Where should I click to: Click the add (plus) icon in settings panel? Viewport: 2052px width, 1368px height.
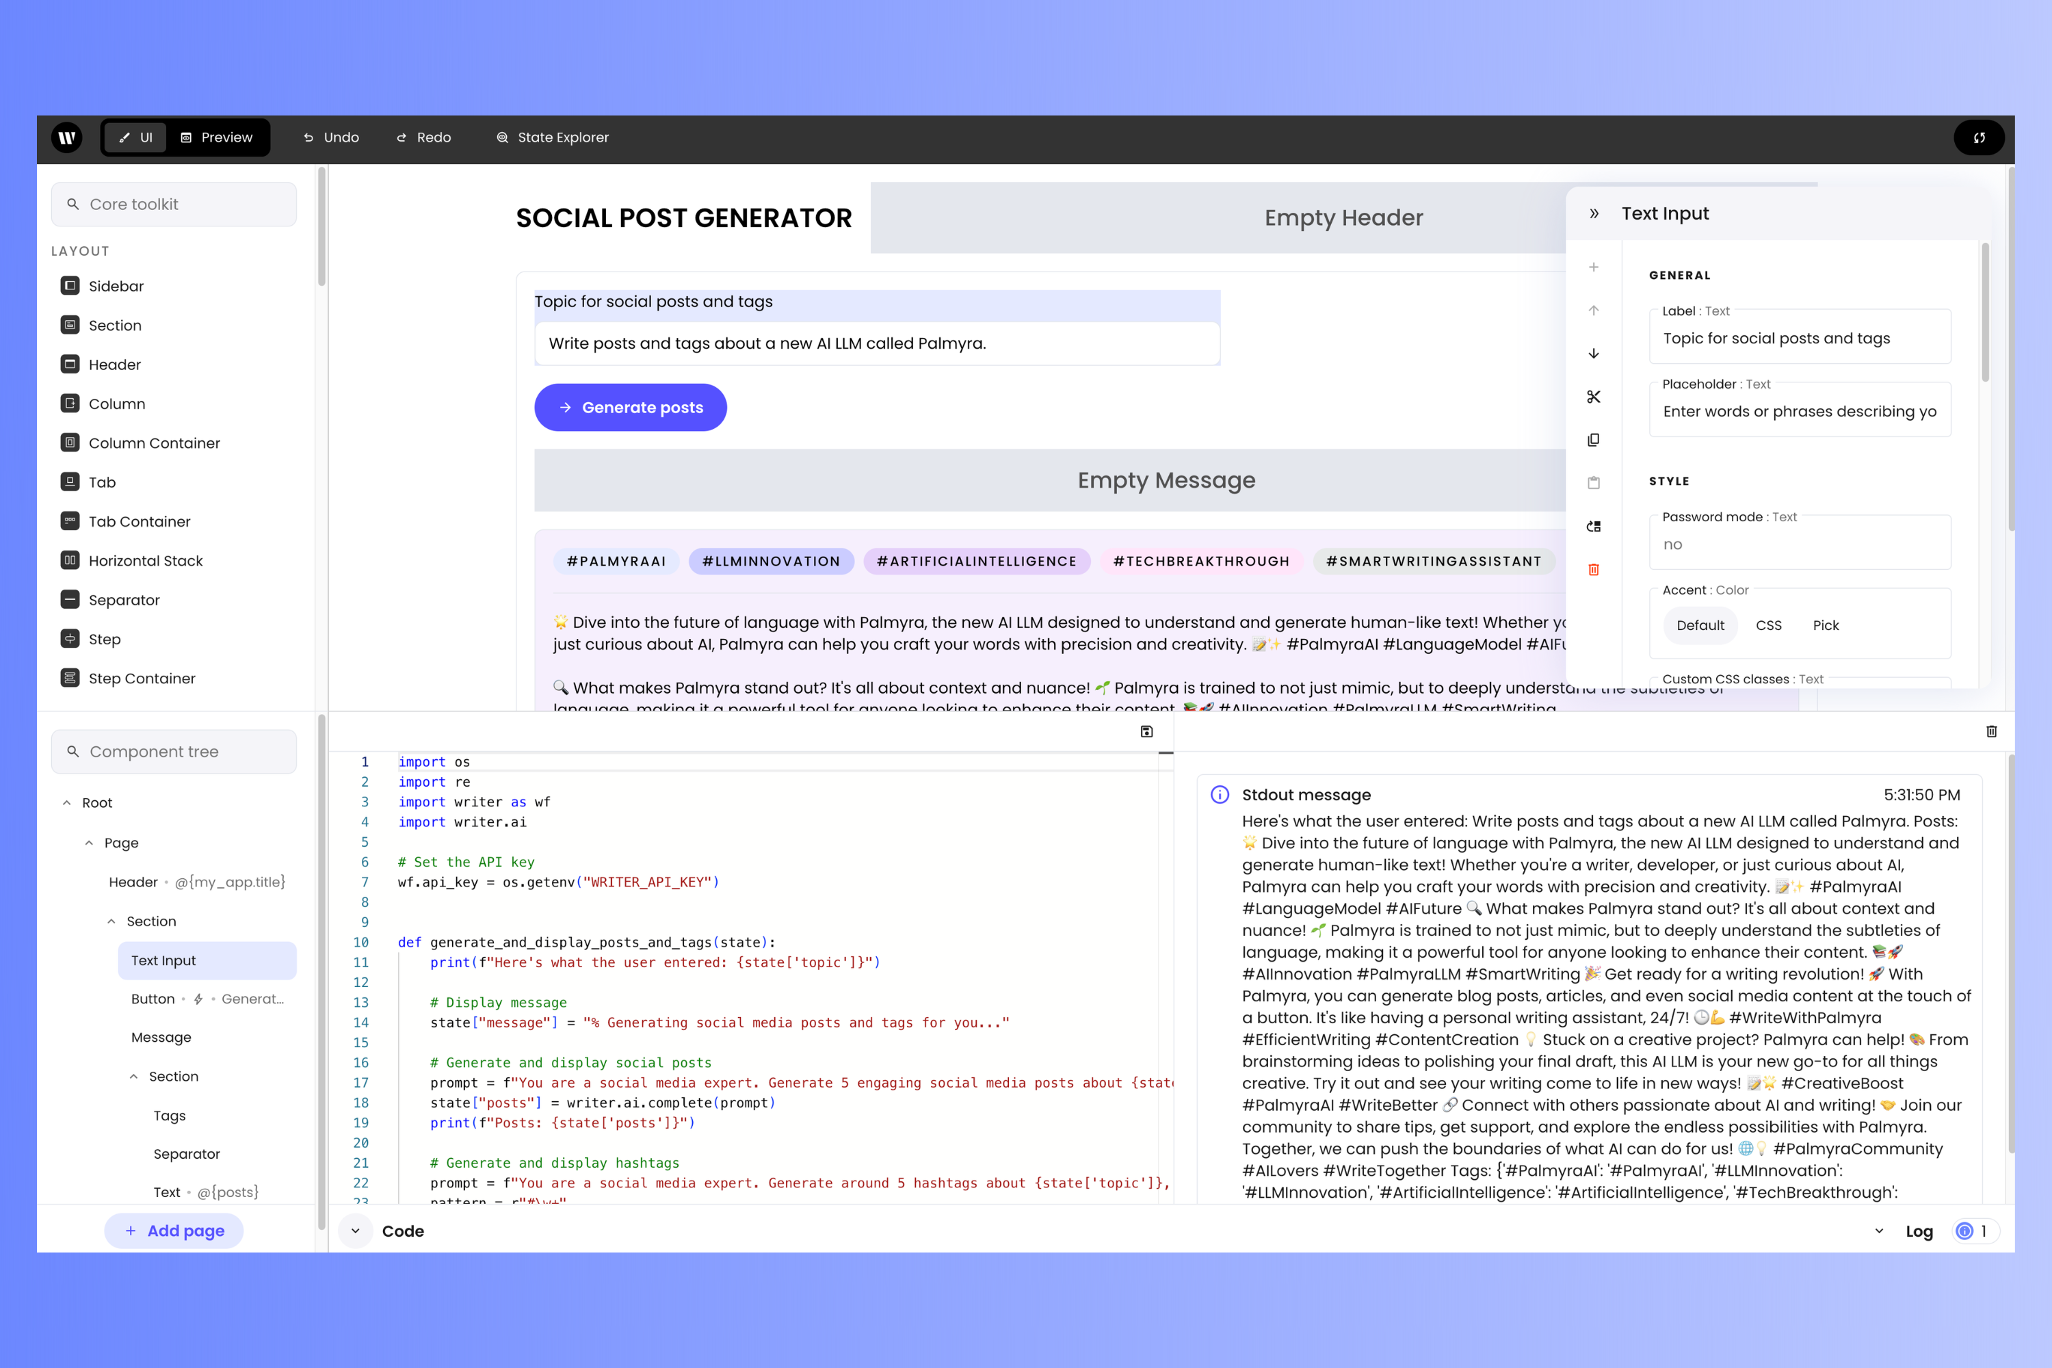tap(1593, 267)
